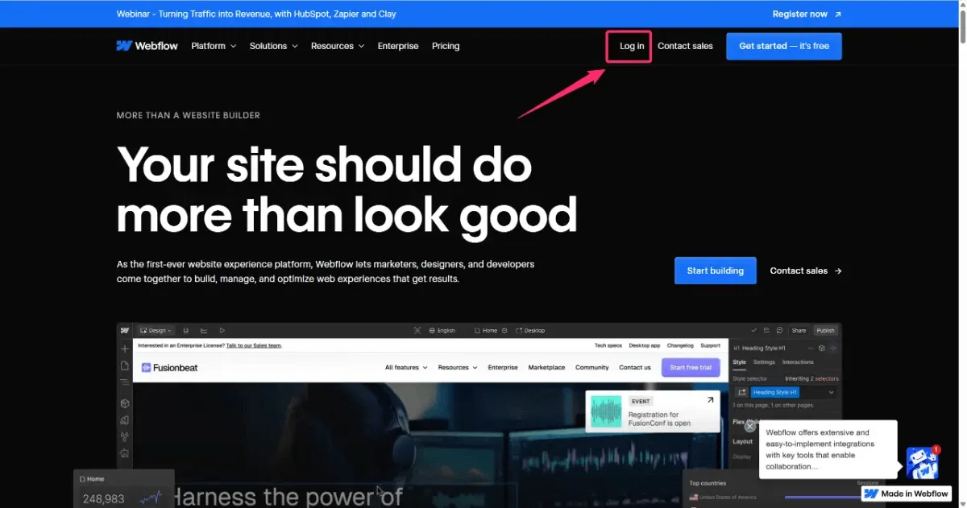Switch to the Settings tab in designer panel
Viewport: 967px width, 508px height.
[x=764, y=362]
